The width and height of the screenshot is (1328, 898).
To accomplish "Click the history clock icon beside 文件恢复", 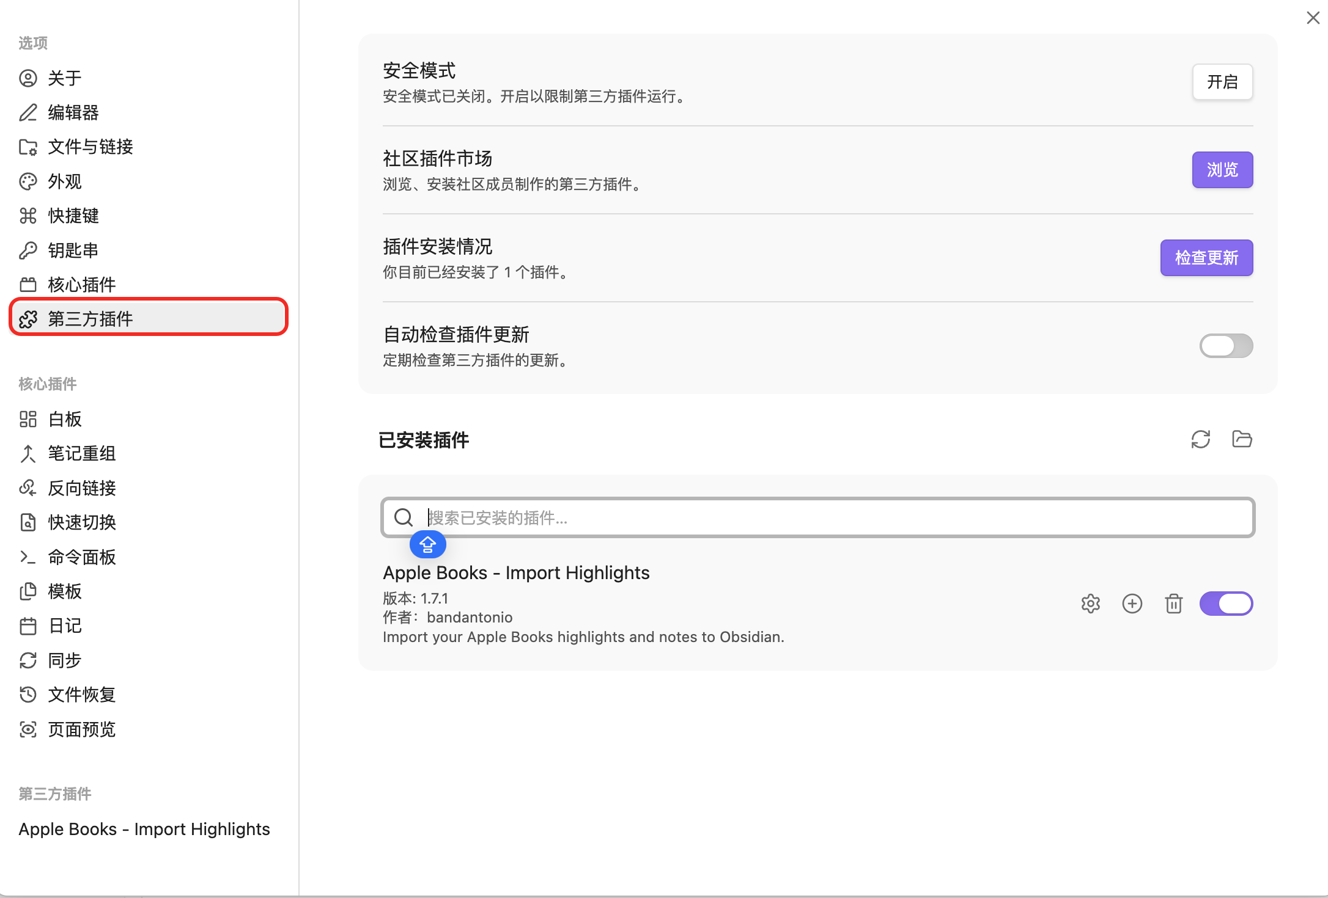I will click(28, 695).
